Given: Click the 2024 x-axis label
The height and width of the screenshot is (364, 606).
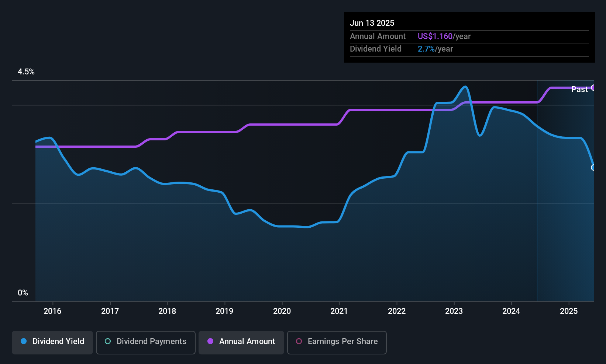Looking at the screenshot, I should [x=511, y=311].
